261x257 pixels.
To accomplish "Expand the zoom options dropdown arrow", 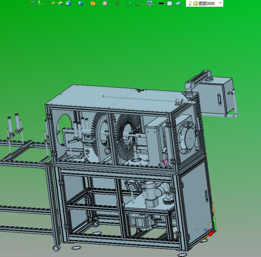I will (110, 4).
